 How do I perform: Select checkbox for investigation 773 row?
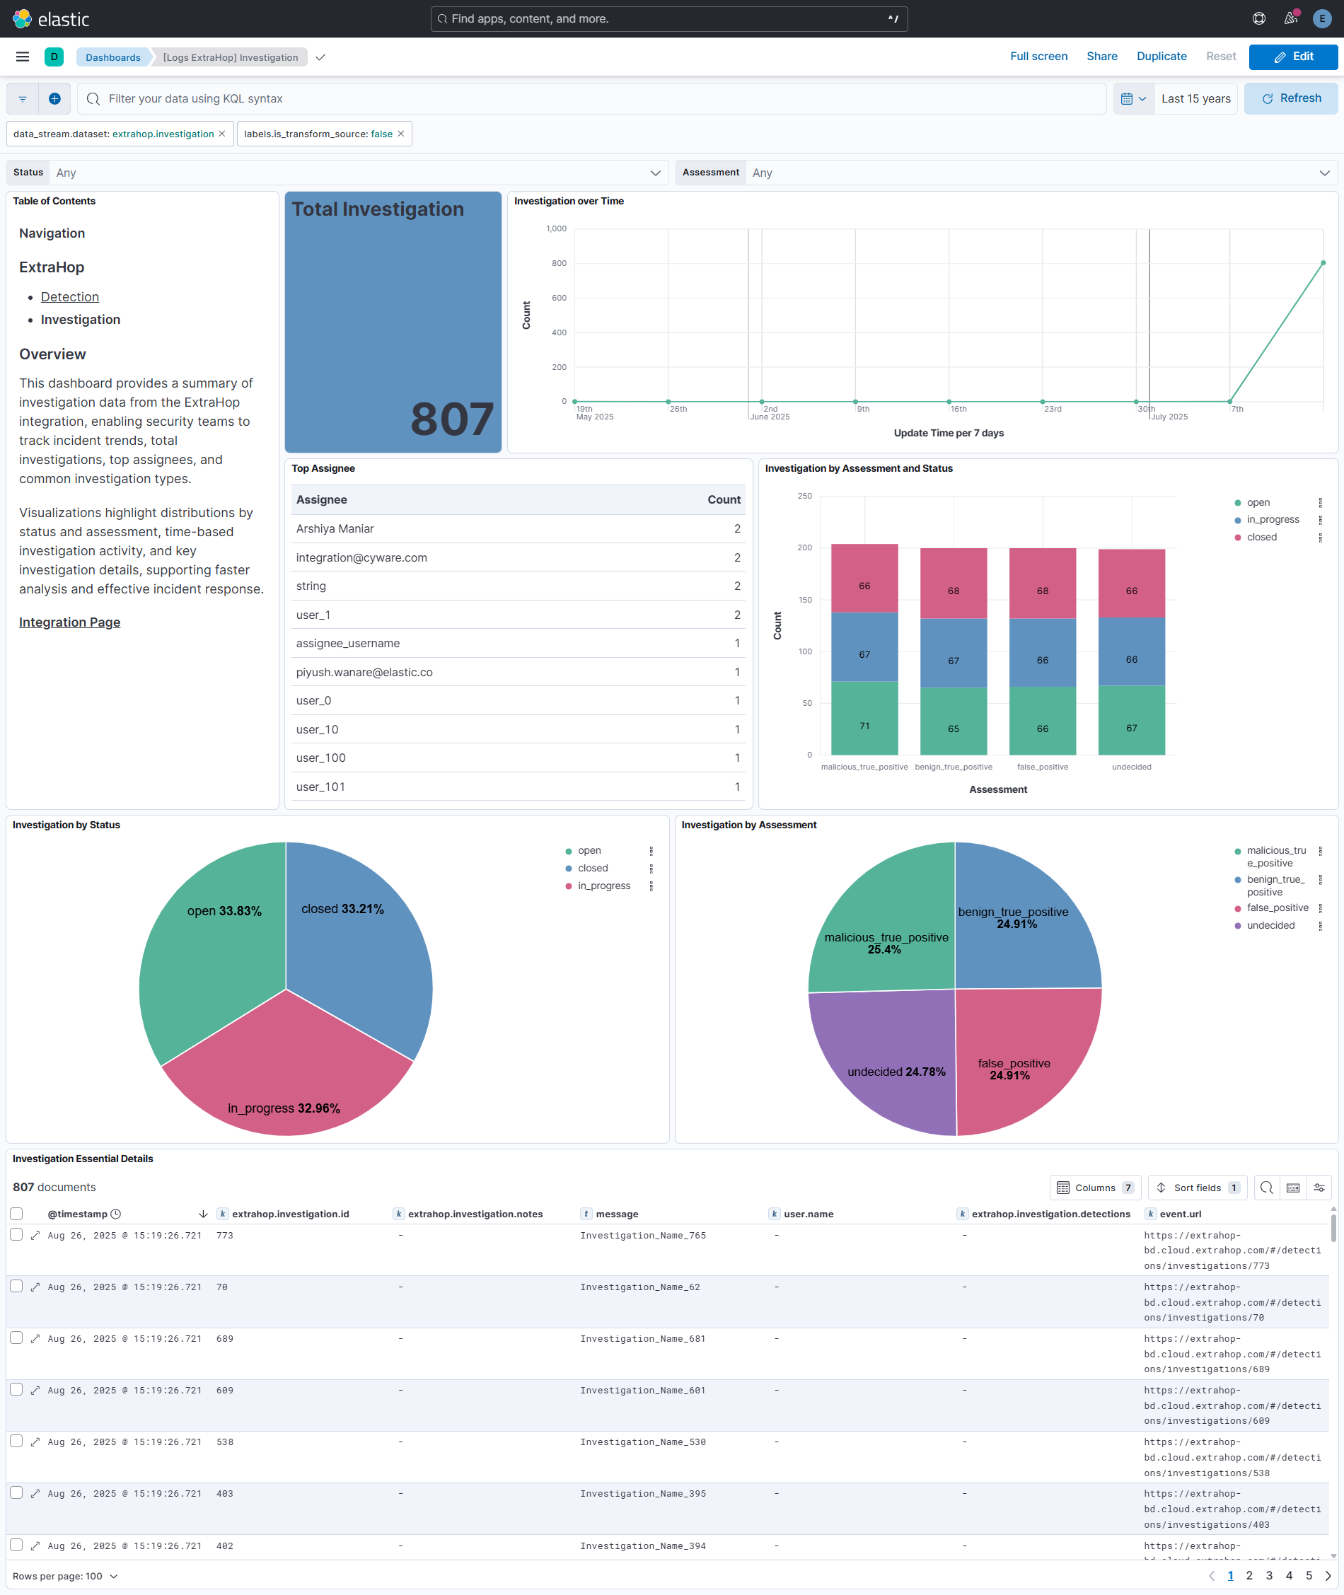click(x=17, y=1235)
